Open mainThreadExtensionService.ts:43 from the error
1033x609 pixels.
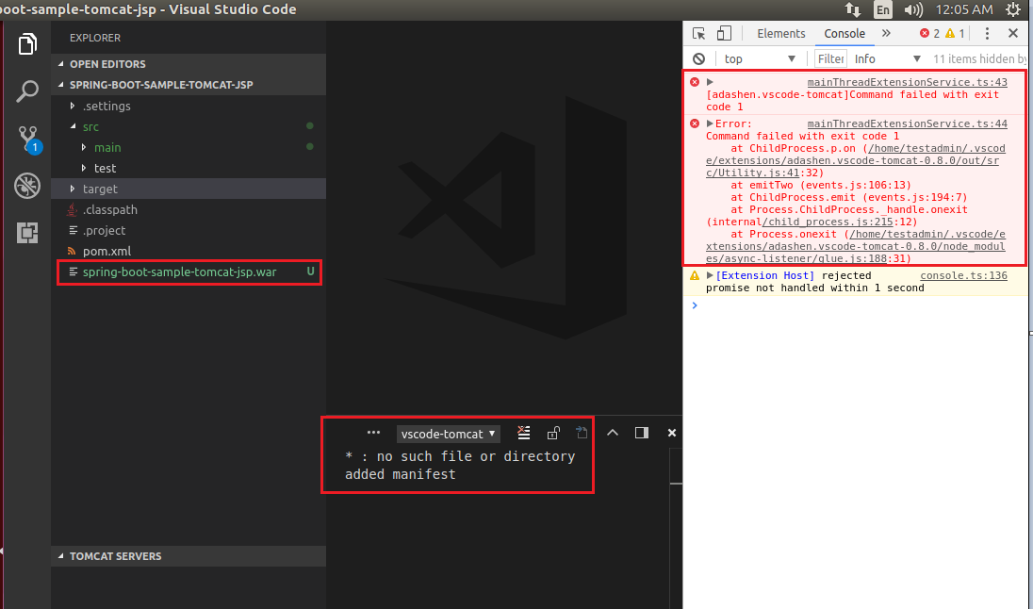(x=907, y=82)
